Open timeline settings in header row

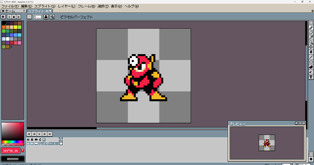coord(40,140)
